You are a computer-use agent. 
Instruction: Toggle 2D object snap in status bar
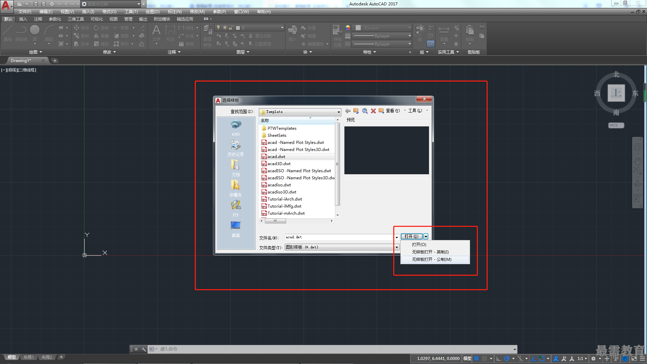tap(542, 359)
